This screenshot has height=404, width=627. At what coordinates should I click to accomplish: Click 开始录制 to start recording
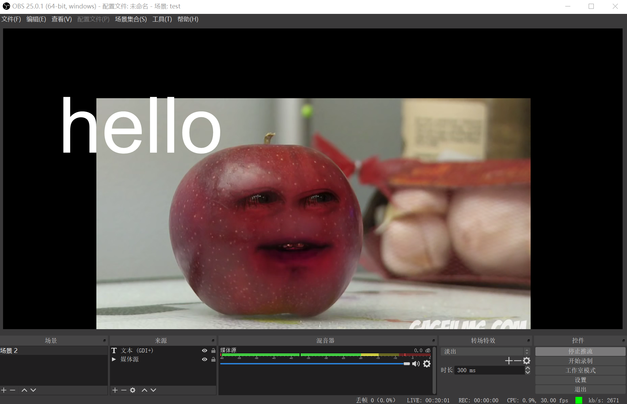pos(581,361)
